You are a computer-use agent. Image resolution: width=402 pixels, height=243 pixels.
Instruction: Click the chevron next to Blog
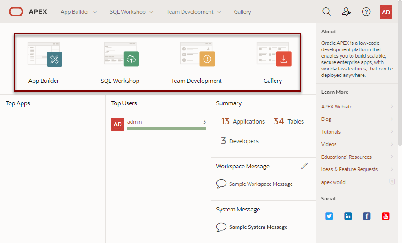coord(392,119)
